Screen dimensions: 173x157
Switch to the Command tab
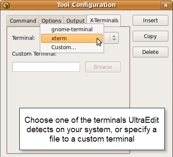[x=23, y=21]
